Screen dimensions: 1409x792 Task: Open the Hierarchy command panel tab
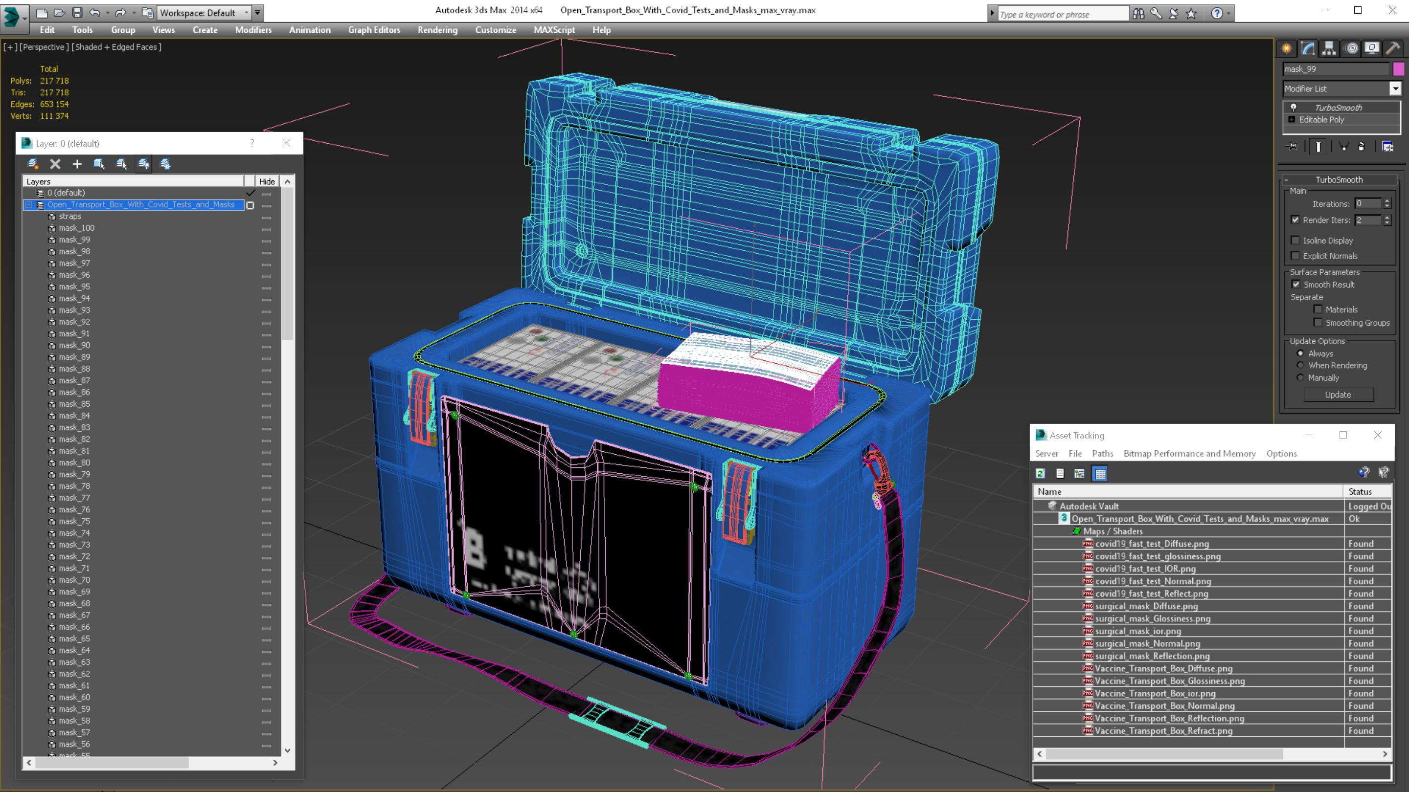pos(1329,49)
